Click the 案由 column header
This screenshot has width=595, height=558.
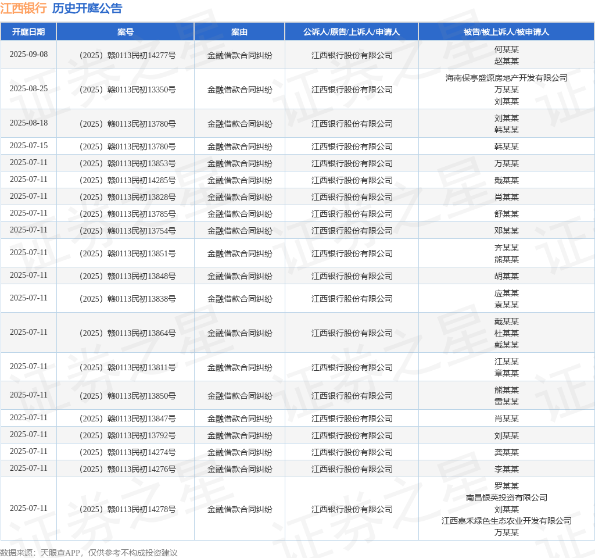pos(239,32)
